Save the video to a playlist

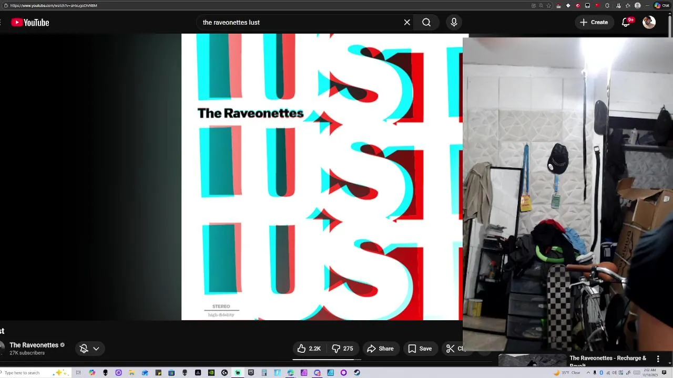(x=420, y=349)
